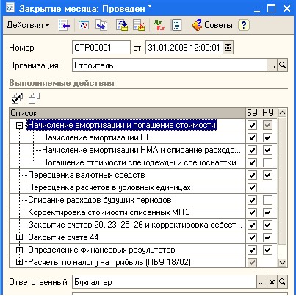Select row Погашение стоимости спецодежды и спецоснастки
The height and width of the screenshot is (296, 296).
[x=143, y=162]
